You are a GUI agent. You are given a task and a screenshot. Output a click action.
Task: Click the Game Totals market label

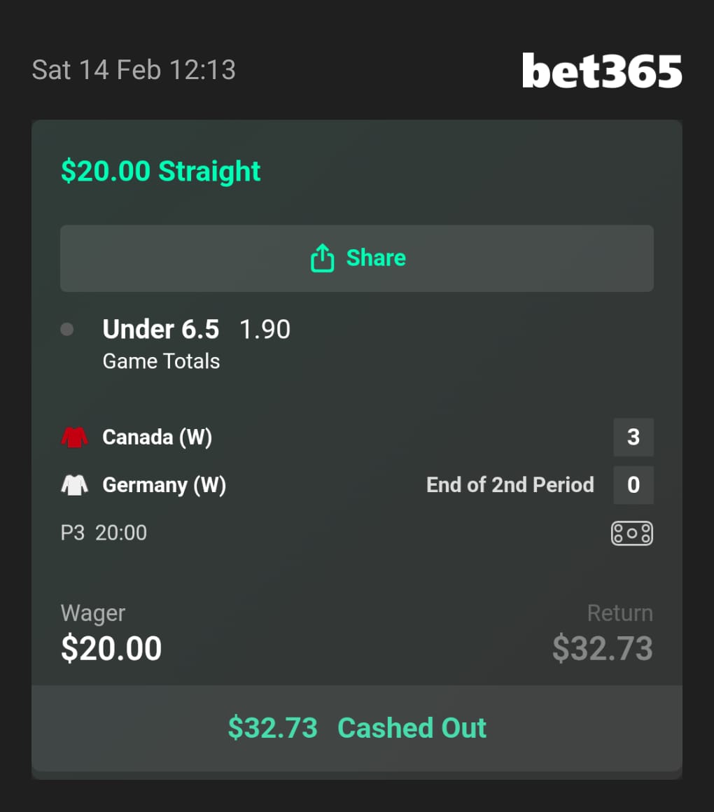point(161,361)
